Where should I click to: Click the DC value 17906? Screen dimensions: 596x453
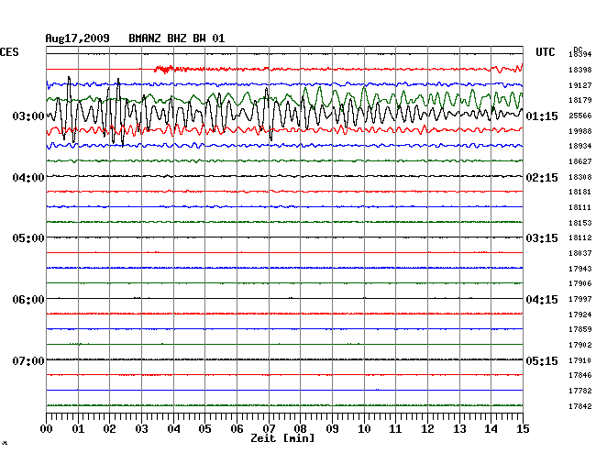coord(580,283)
